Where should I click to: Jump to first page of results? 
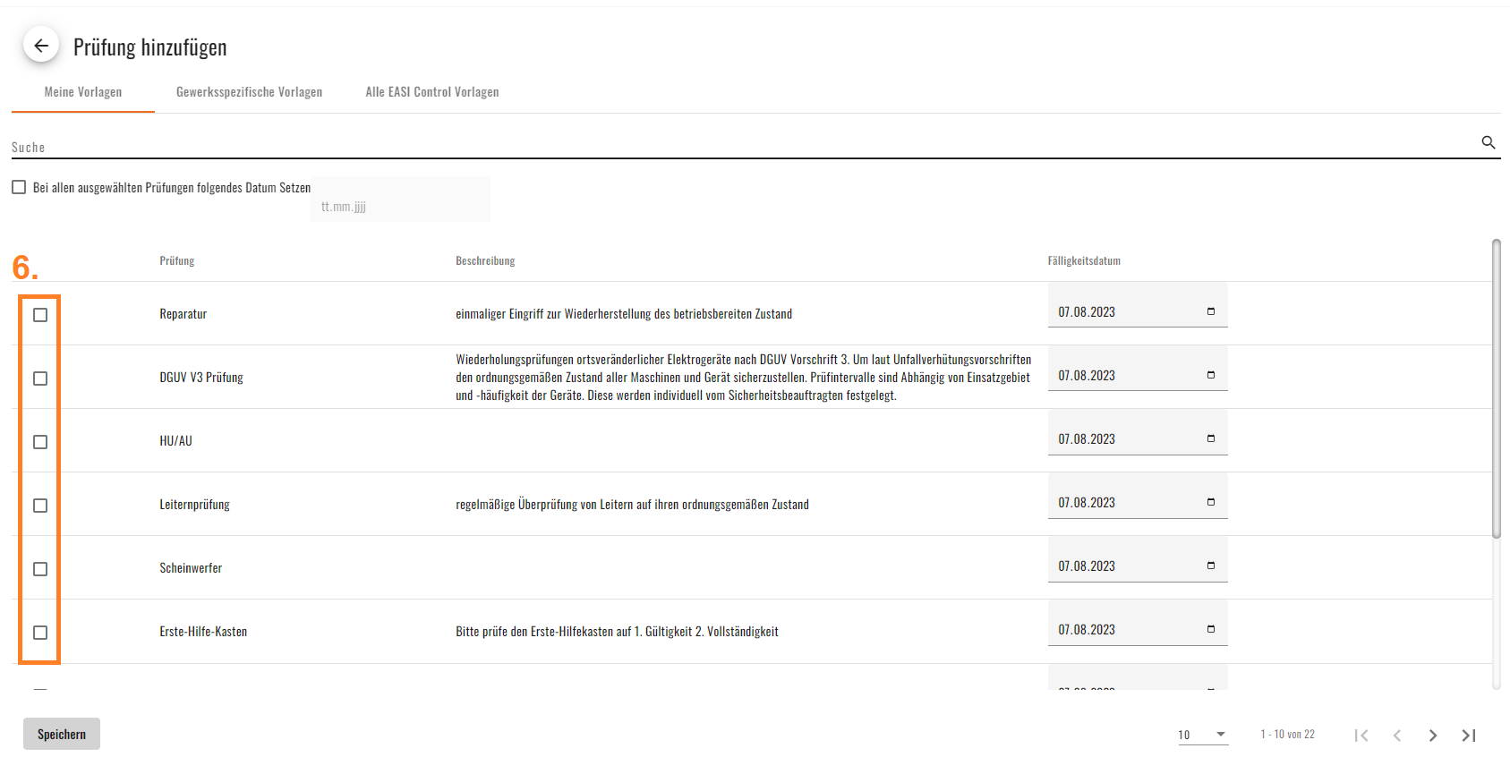pyautogui.click(x=1361, y=736)
